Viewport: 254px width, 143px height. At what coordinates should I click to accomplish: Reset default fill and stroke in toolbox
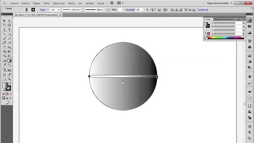(4, 90)
